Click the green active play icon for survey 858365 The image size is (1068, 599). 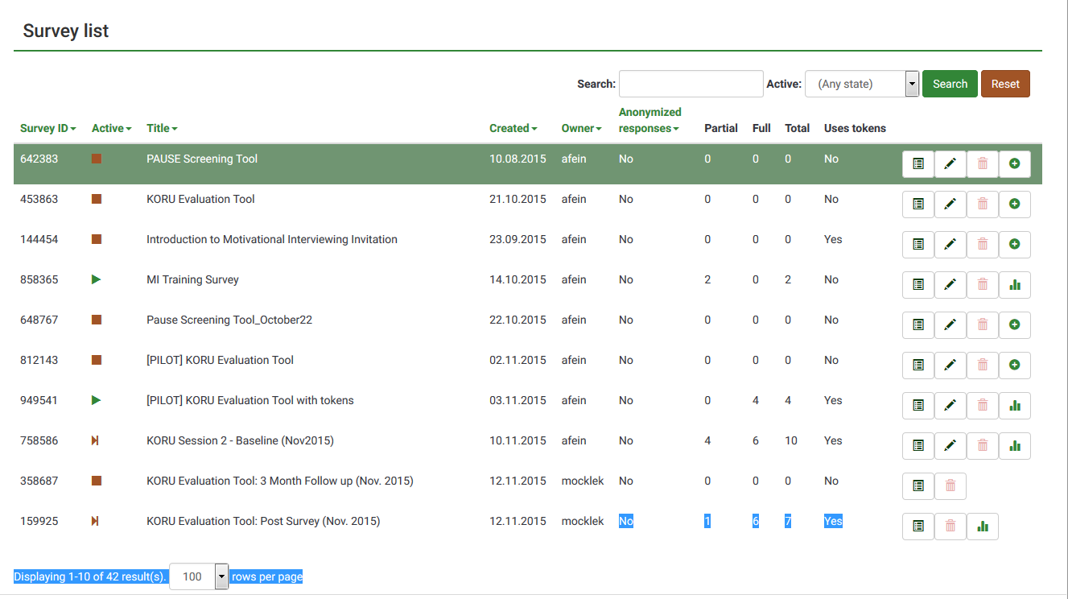(x=96, y=279)
